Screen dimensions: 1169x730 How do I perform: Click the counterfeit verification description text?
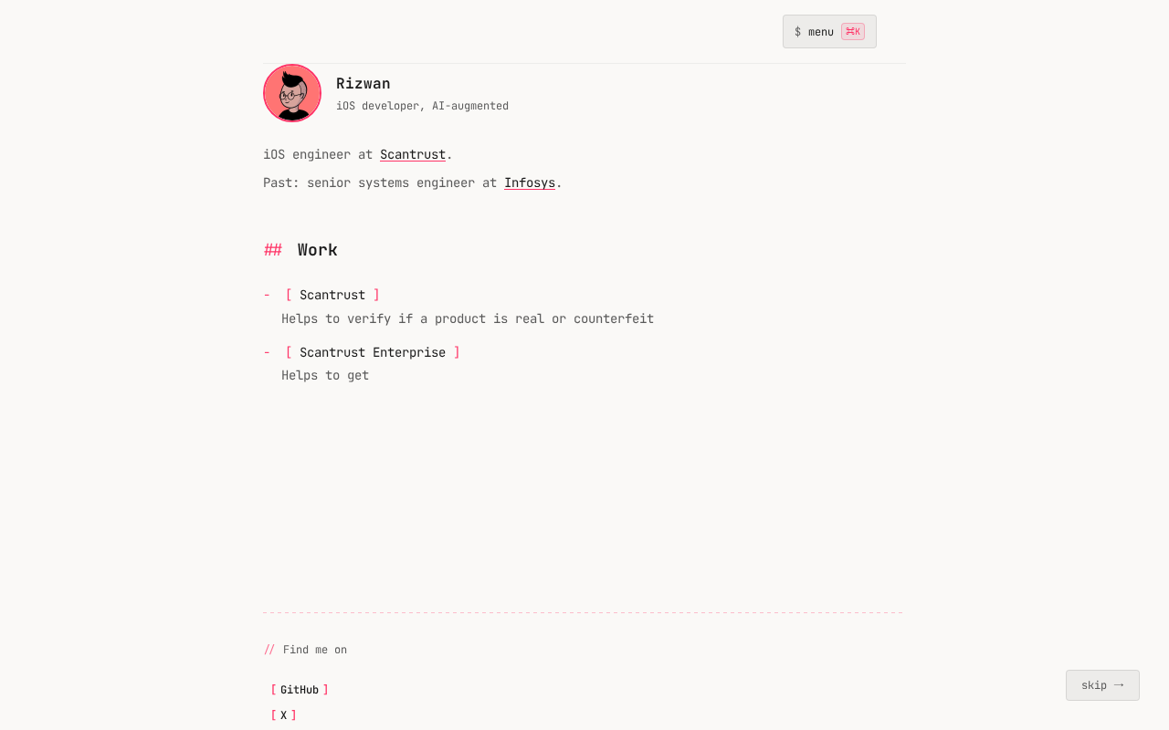[468, 319]
